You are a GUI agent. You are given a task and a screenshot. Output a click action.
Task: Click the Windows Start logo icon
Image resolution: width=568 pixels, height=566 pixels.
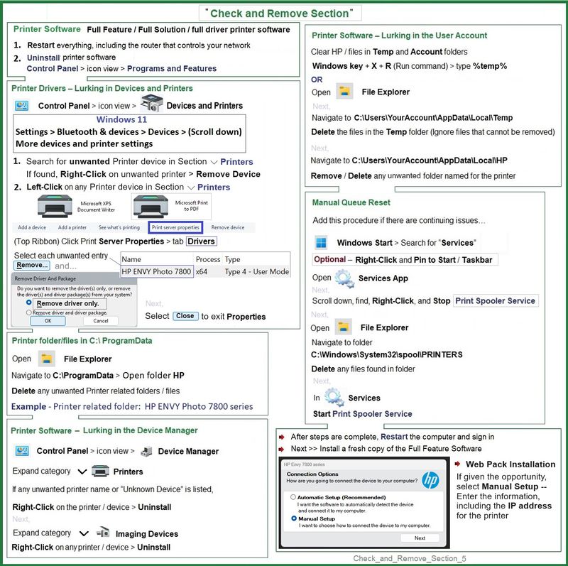tap(321, 242)
